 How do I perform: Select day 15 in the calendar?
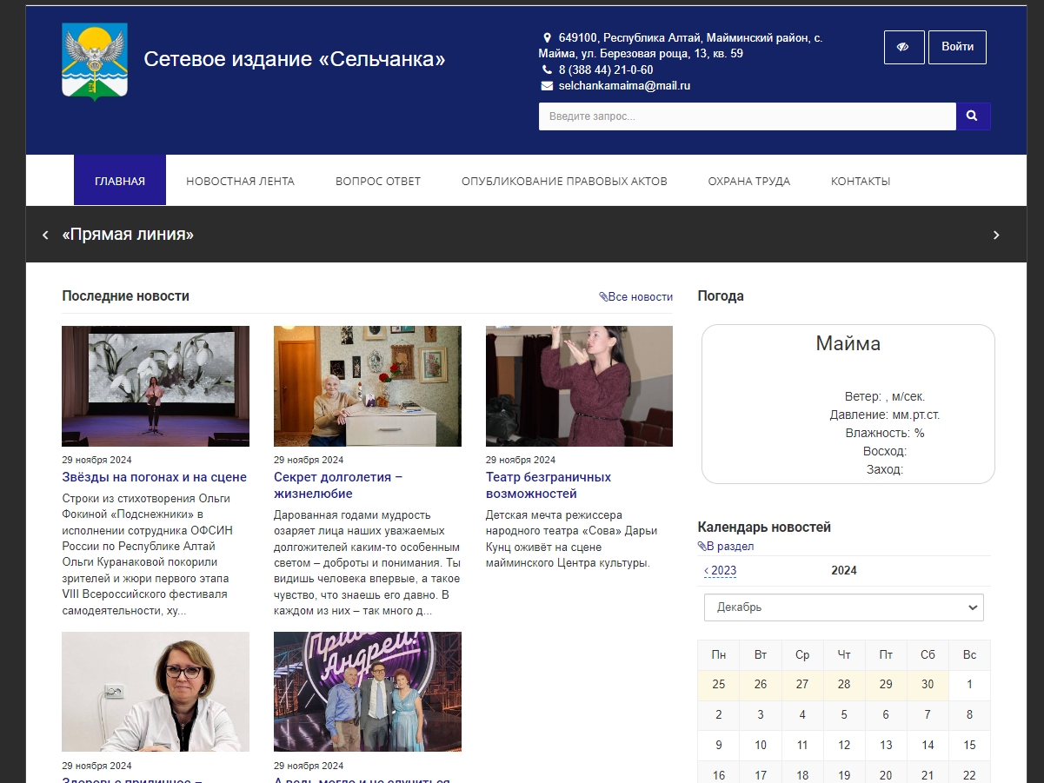(x=969, y=745)
